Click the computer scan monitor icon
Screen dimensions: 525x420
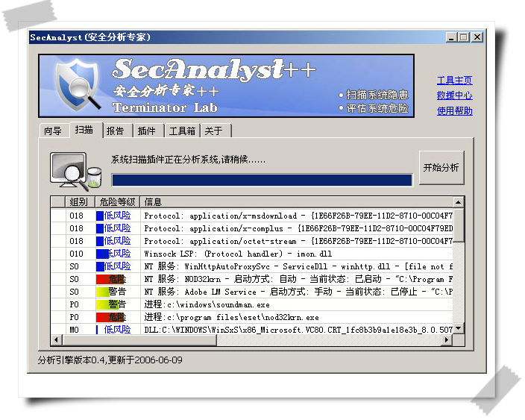pos(75,171)
